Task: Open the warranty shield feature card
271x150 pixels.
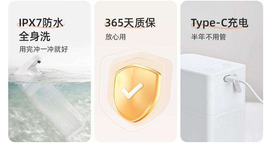Action: click(136, 71)
